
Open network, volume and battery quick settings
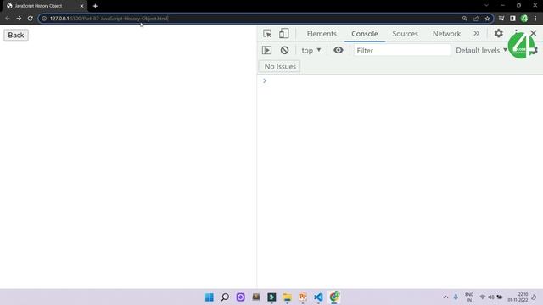(491, 297)
